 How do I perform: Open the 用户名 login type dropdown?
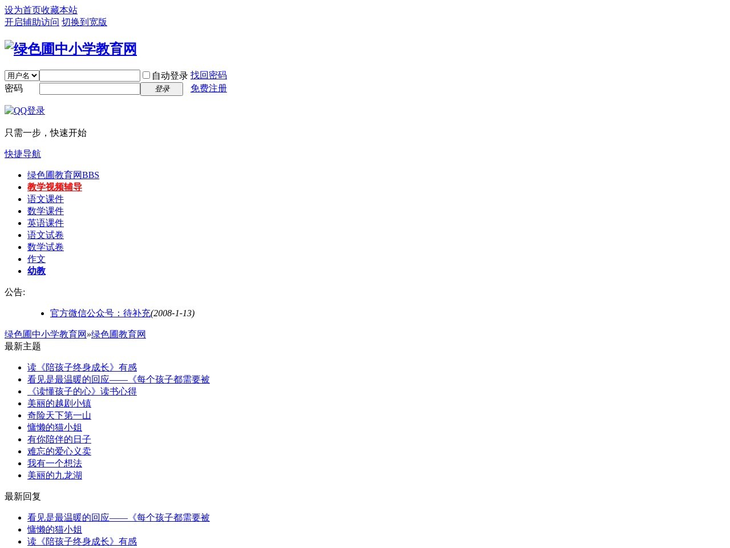[22, 75]
